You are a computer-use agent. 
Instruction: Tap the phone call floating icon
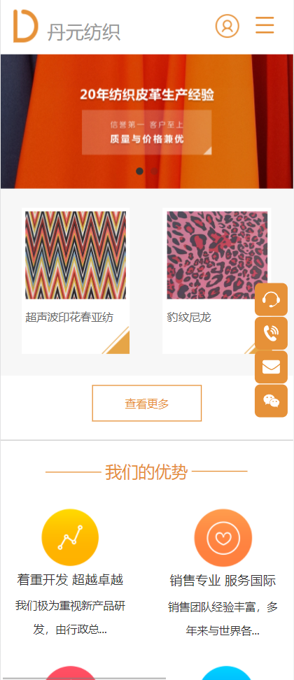tap(271, 333)
